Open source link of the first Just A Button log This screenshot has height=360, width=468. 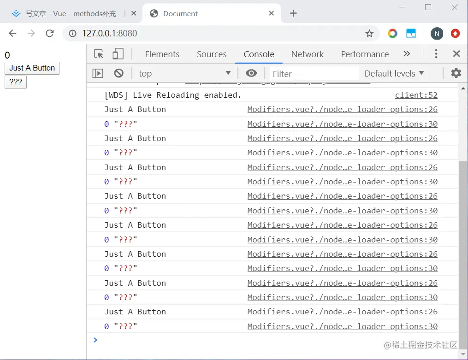coord(342,109)
